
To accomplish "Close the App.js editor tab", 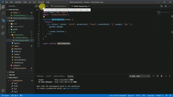I will 47,6.
